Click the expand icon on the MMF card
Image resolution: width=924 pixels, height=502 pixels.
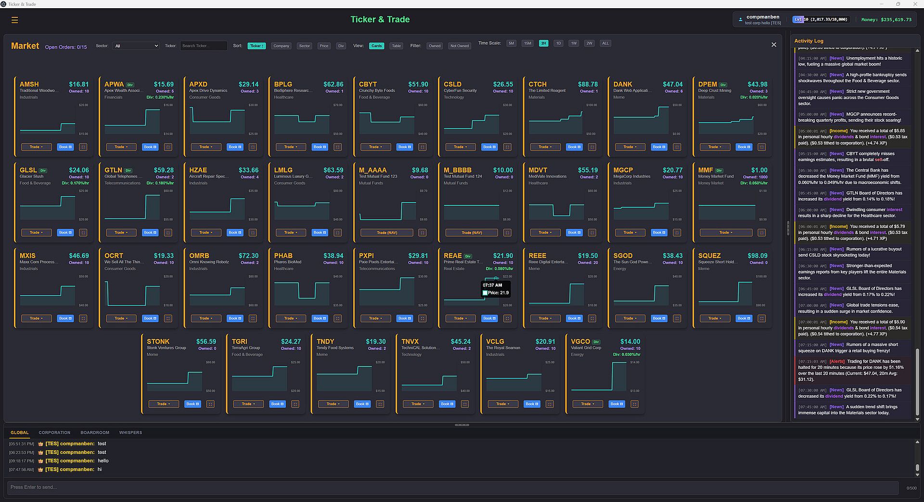point(762,233)
